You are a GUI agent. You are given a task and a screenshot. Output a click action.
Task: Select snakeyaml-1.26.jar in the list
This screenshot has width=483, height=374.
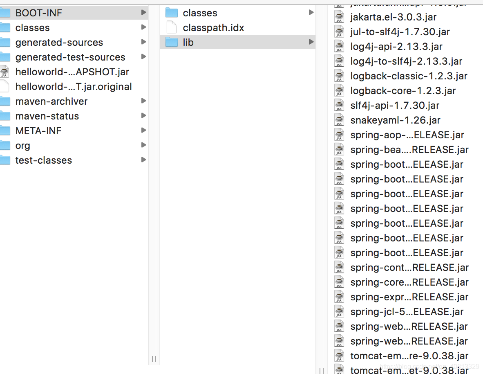click(395, 120)
